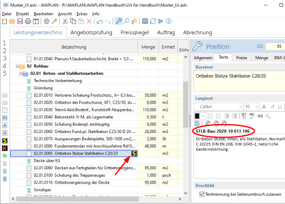Click the green text lines sidebar icon
This screenshot has height=204, width=285.
[5, 171]
